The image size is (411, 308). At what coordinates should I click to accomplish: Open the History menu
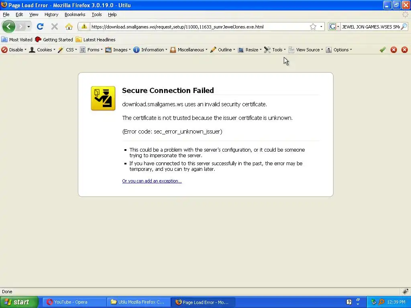51,14
